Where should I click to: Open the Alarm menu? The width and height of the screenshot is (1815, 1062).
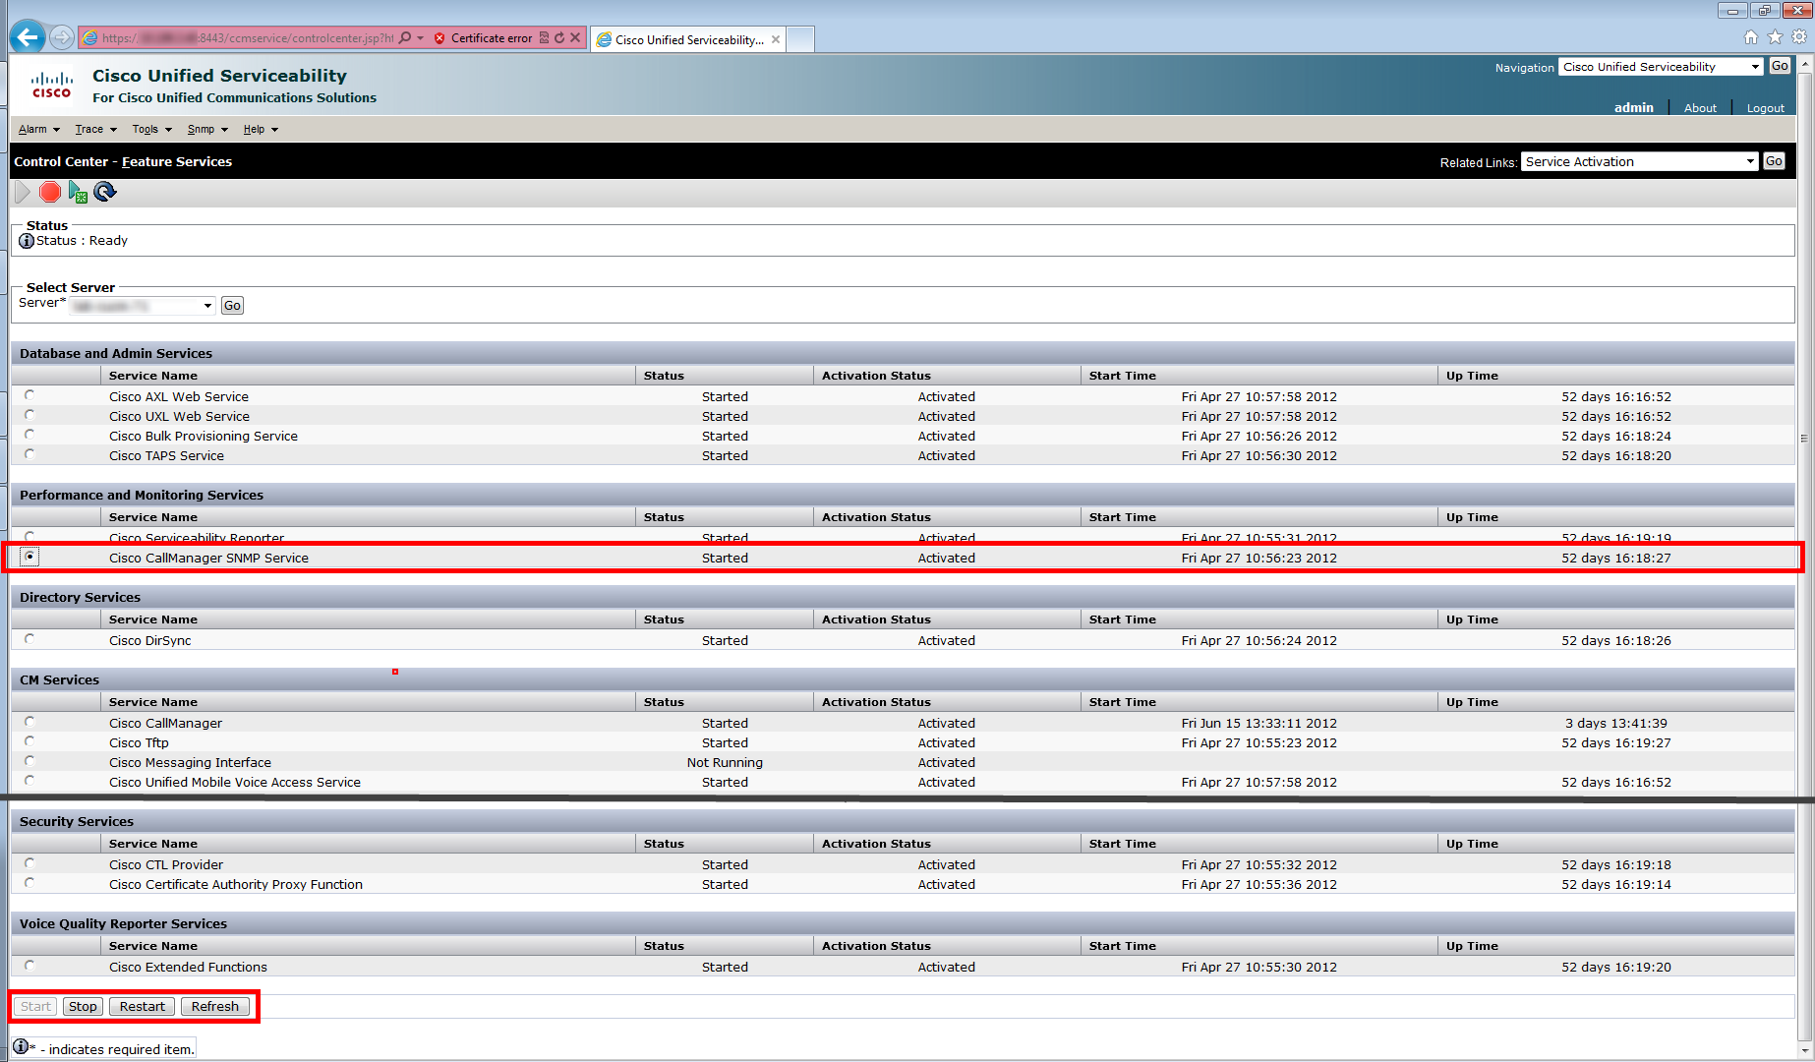coord(38,129)
